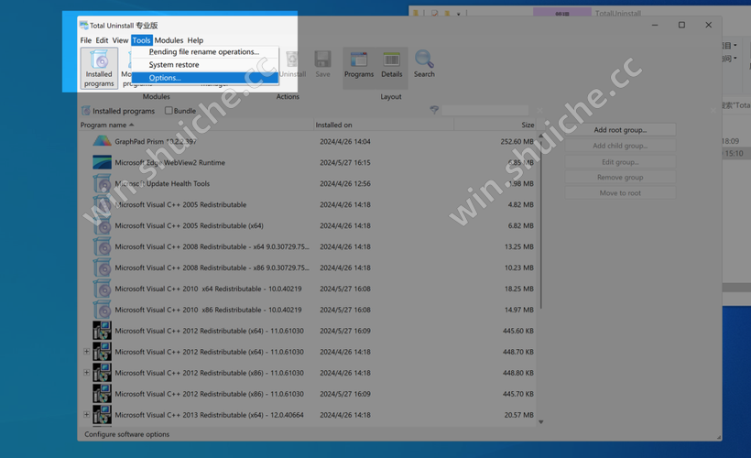Click the Visual C++ 2005 Redistributable (x64) icon

tap(102, 225)
